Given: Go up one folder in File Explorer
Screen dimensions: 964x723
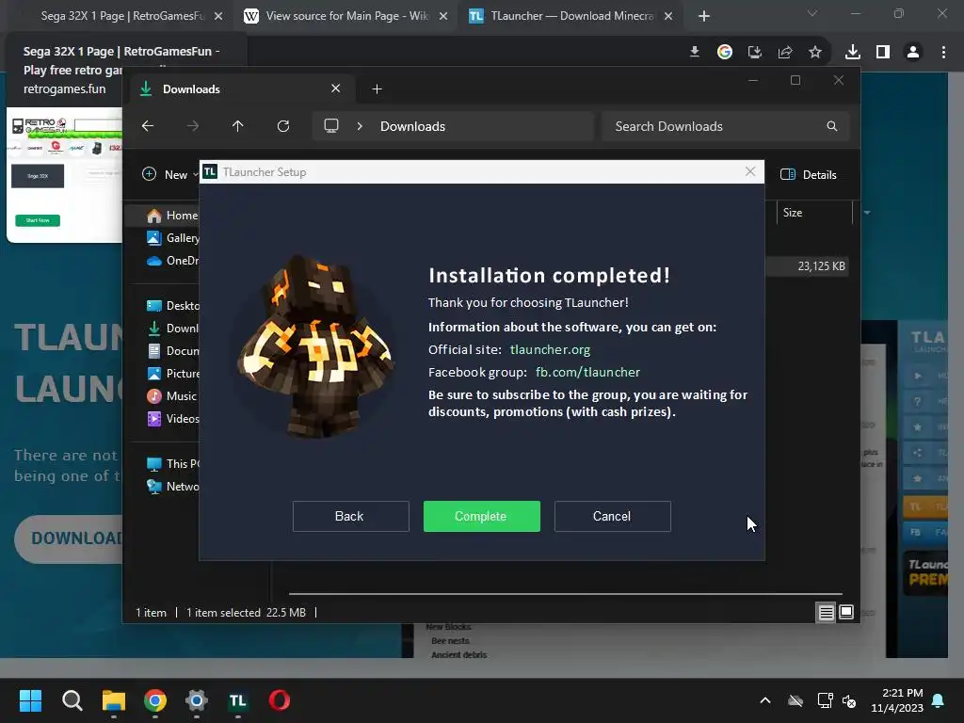Looking at the screenshot, I should click(x=238, y=126).
